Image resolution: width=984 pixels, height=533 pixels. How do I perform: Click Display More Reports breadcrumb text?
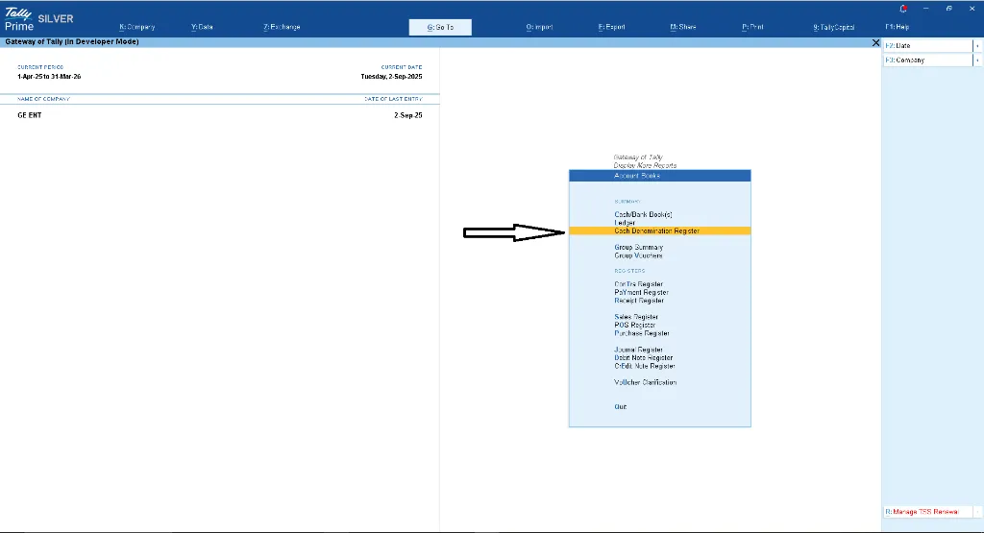pos(645,165)
